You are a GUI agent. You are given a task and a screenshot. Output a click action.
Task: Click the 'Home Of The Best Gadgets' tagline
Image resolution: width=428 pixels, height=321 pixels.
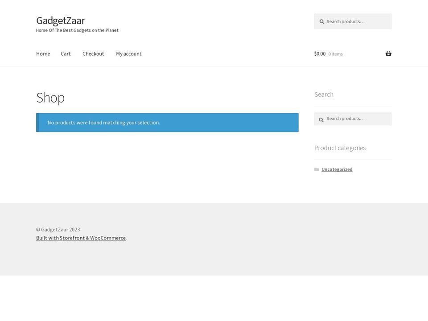click(x=77, y=30)
